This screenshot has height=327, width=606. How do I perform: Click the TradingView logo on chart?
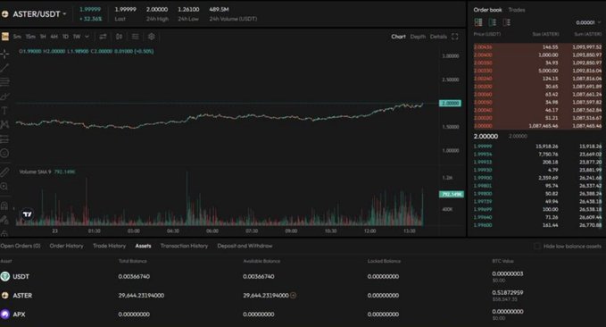[x=27, y=214]
